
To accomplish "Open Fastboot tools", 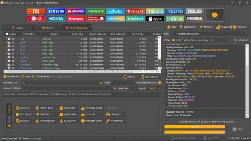I will click(187, 27).
